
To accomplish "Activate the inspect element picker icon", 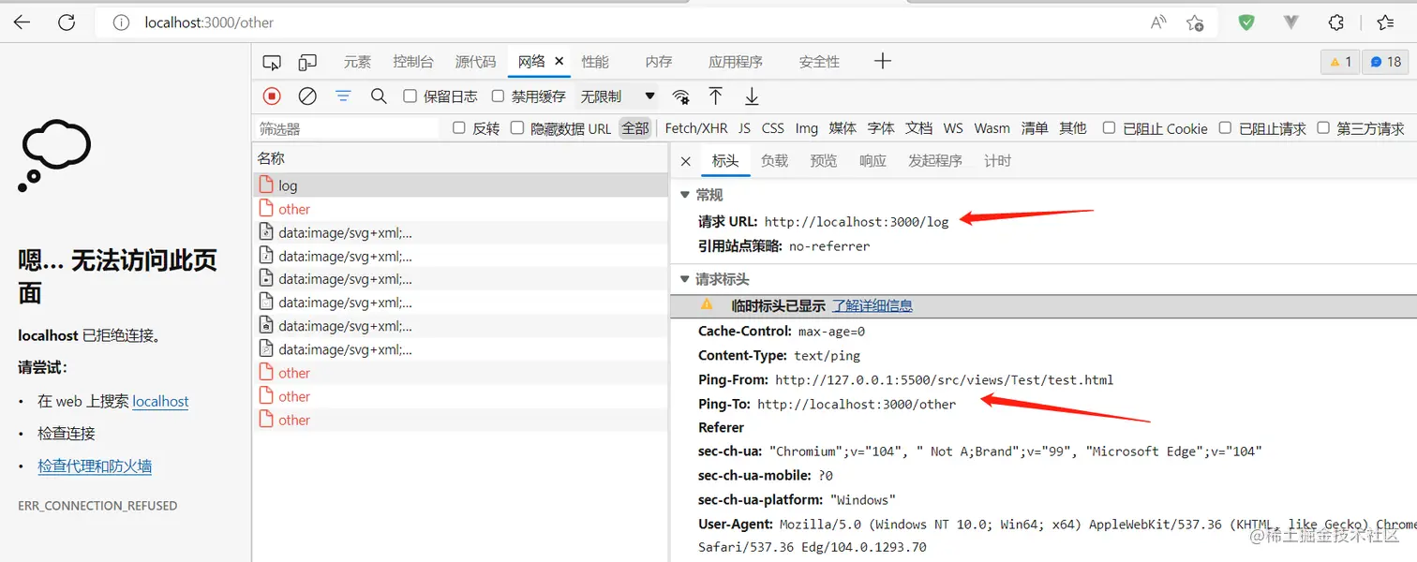I will [x=272, y=62].
